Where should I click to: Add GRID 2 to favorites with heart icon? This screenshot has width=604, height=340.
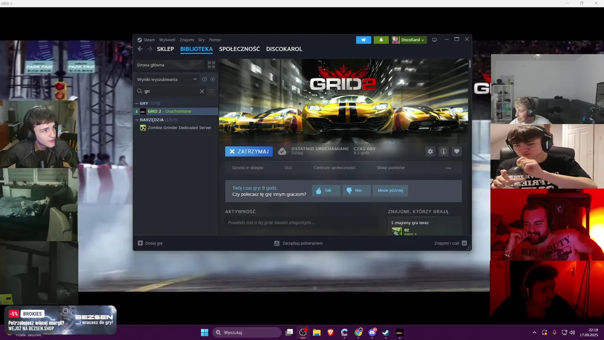click(456, 152)
